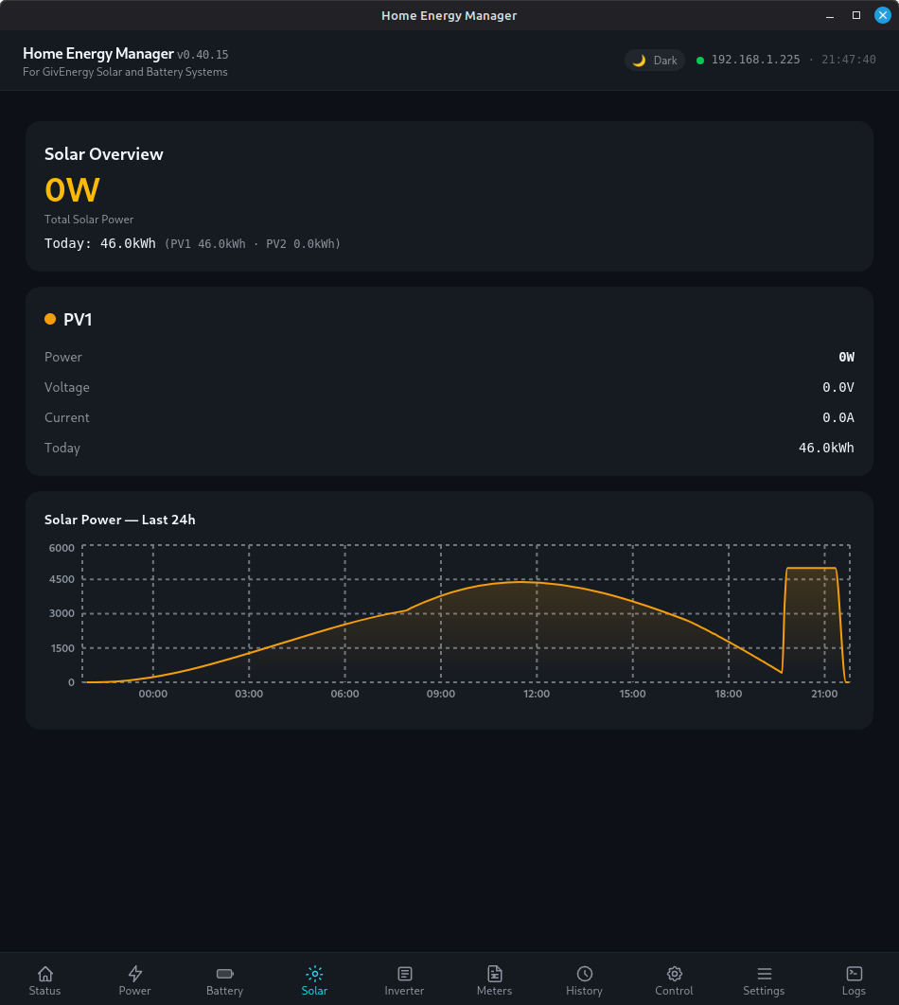
Task: Click the Solar sun icon in navigation
Action: point(314,974)
